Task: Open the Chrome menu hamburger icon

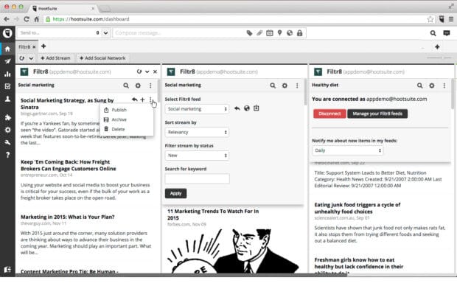Action: point(451,19)
